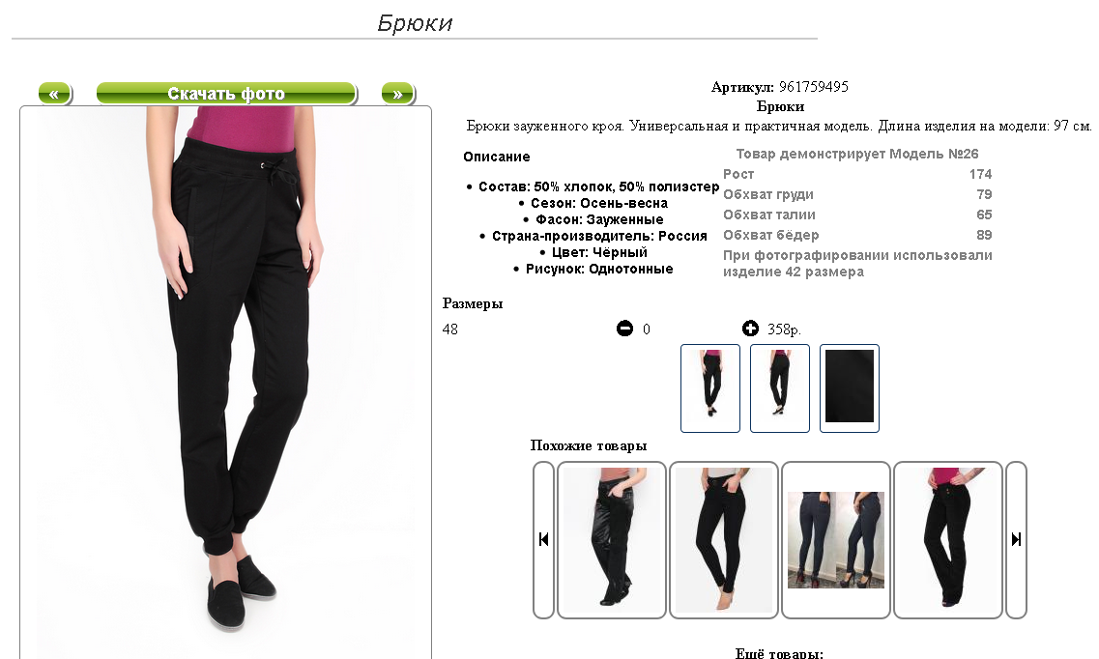Viewport: 1099px width, 659px height.
Task: Open last similar product with black flared trousers
Action: tap(947, 539)
